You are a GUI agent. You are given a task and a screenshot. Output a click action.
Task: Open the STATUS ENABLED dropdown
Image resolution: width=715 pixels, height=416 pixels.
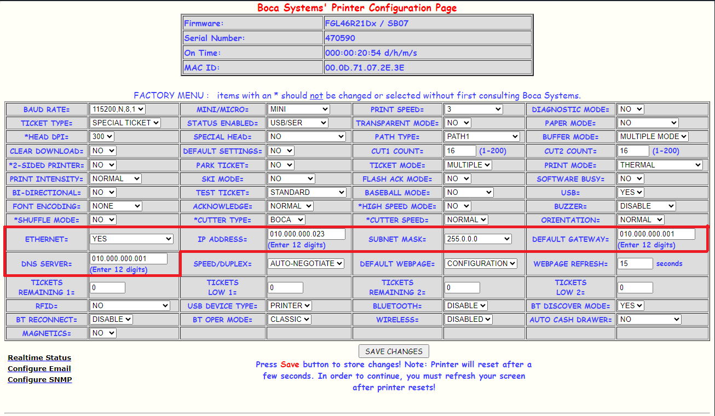click(298, 123)
